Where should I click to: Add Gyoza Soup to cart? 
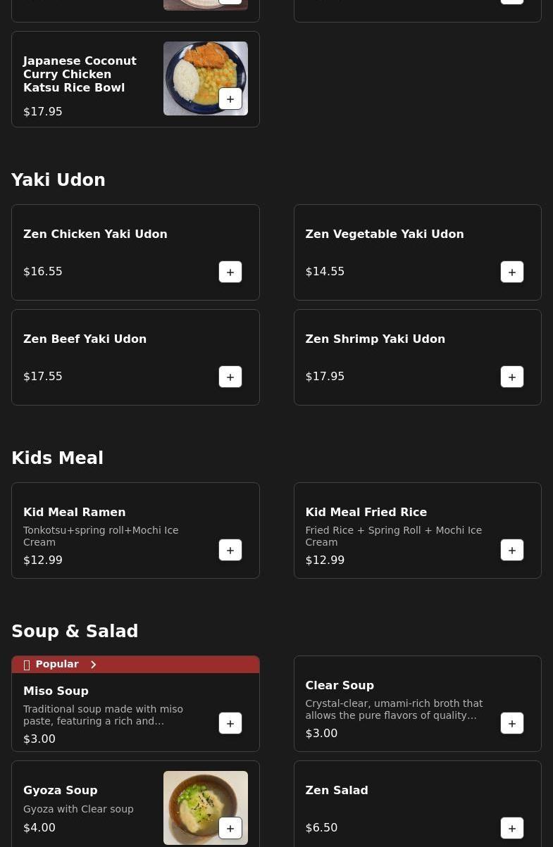tap(230, 829)
